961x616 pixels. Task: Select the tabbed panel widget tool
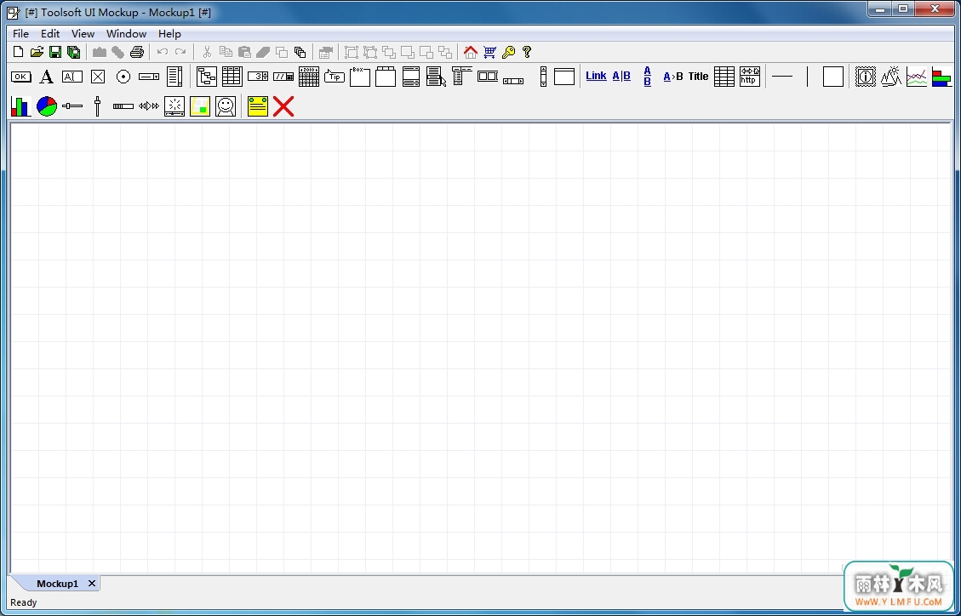coord(386,77)
